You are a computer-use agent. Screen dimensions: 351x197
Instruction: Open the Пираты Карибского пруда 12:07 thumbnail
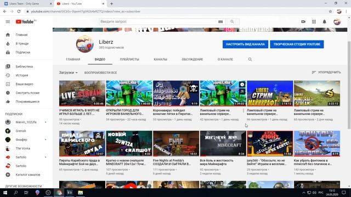[x=82, y=143]
